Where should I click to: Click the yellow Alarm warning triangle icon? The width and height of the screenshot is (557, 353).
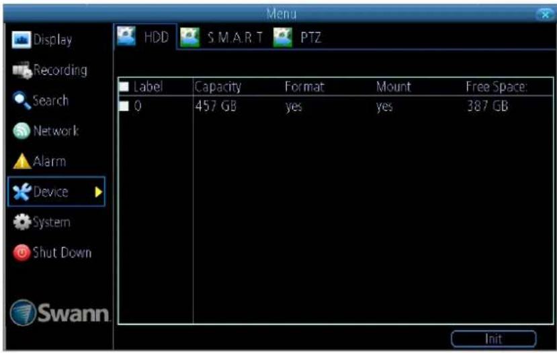(x=22, y=161)
